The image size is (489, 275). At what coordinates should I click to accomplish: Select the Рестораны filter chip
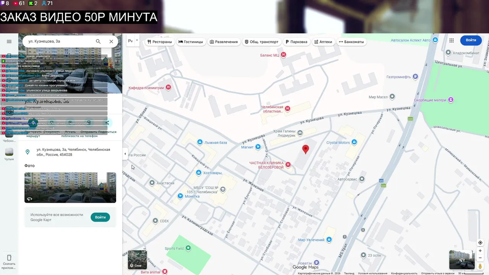tap(160, 42)
